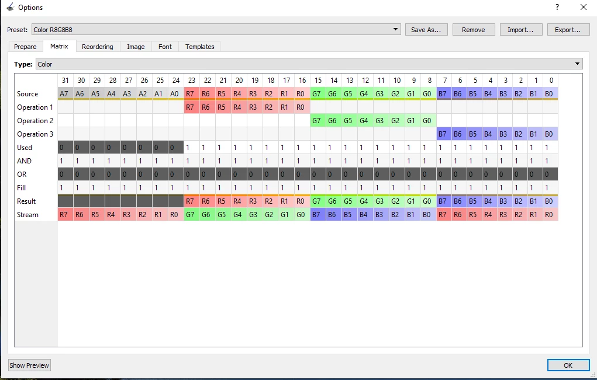Click the B7 cell in Stream row

tap(318, 214)
